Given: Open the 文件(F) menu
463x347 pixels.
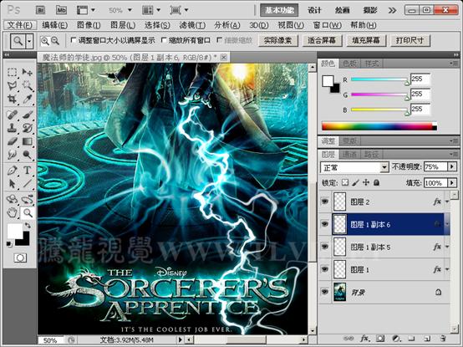Looking at the screenshot, I should tap(20, 25).
